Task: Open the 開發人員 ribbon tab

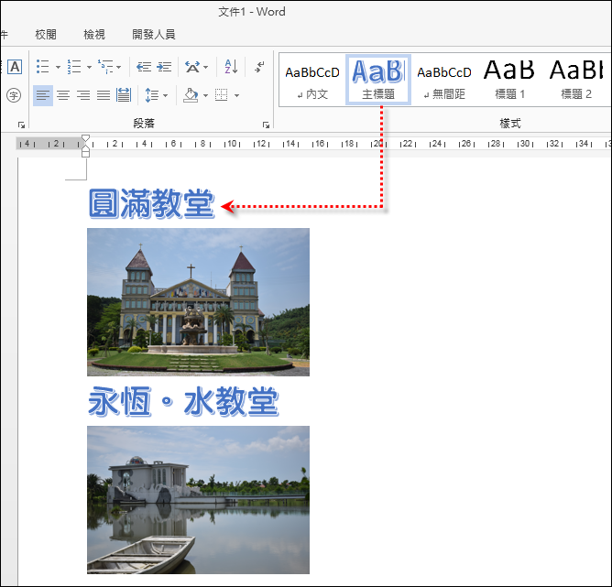Action: [x=153, y=34]
